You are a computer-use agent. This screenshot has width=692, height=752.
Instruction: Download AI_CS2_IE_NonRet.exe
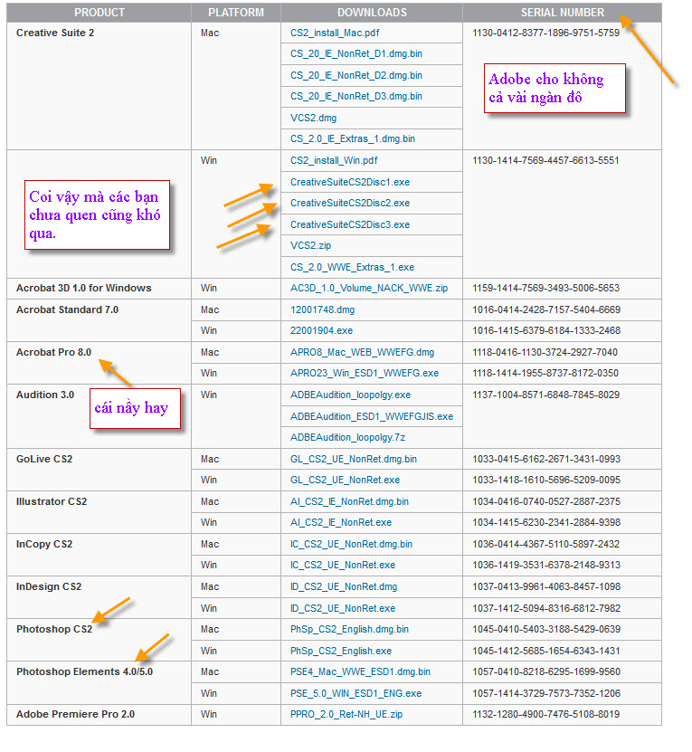click(341, 523)
